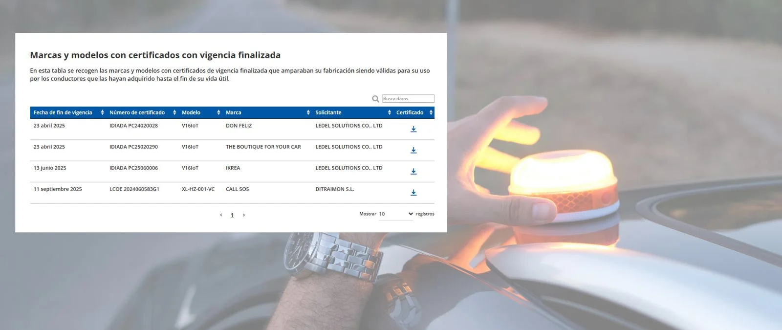
Task: Sort table by Certificado column
Action: 413,112
